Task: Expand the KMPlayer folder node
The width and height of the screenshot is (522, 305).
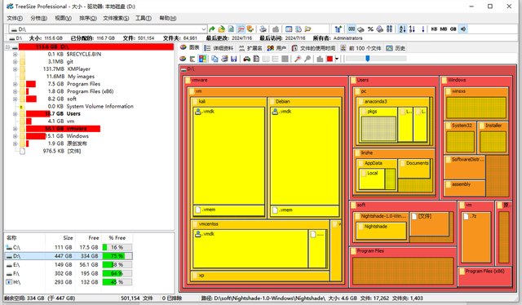Action: 15,69
